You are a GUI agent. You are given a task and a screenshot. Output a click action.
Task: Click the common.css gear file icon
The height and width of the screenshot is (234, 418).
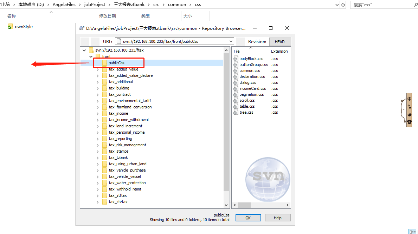pyautogui.click(x=236, y=71)
